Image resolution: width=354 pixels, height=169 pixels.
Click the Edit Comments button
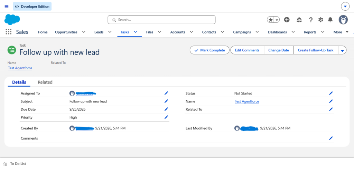pos(247,50)
